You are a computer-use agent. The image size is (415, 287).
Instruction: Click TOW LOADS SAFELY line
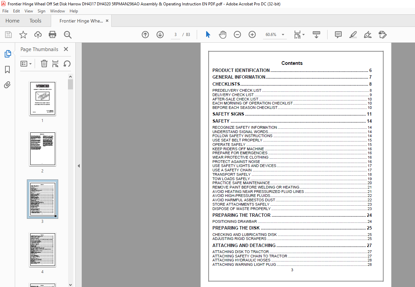pos(292,179)
